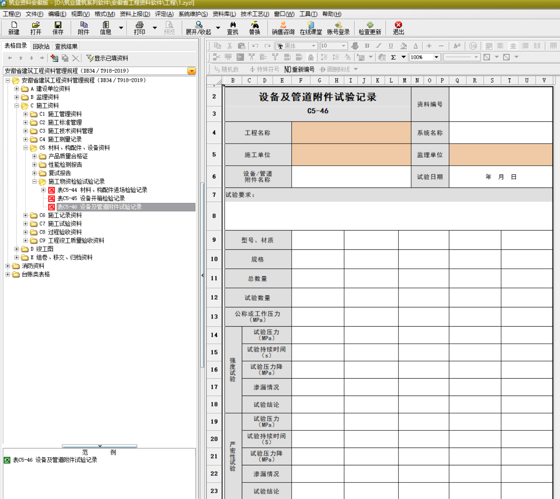Image resolution: width=560 pixels, height=499 pixels.
Task: Toggle 显示已填资料 filter
Action: pyautogui.click(x=107, y=58)
